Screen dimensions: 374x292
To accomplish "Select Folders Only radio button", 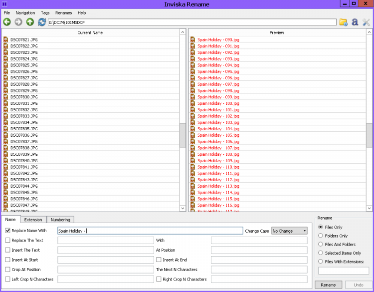I will click(x=321, y=236).
